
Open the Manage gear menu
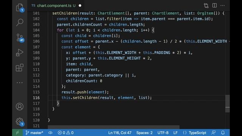point(20,122)
